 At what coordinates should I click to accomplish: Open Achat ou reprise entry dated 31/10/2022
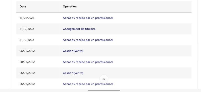[x=88, y=40]
